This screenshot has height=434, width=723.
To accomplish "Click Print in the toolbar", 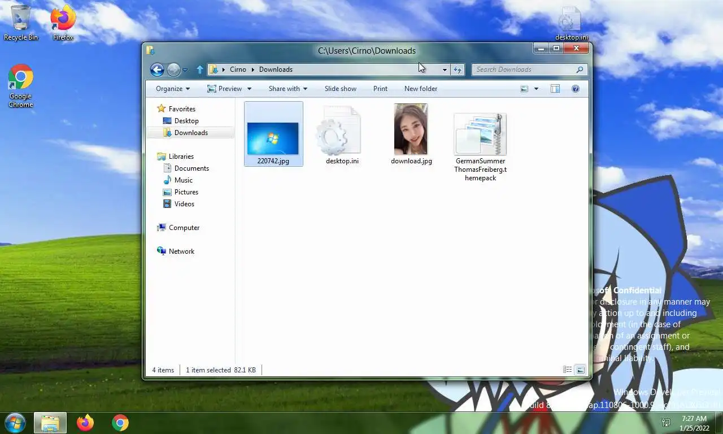I will tap(380, 89).
